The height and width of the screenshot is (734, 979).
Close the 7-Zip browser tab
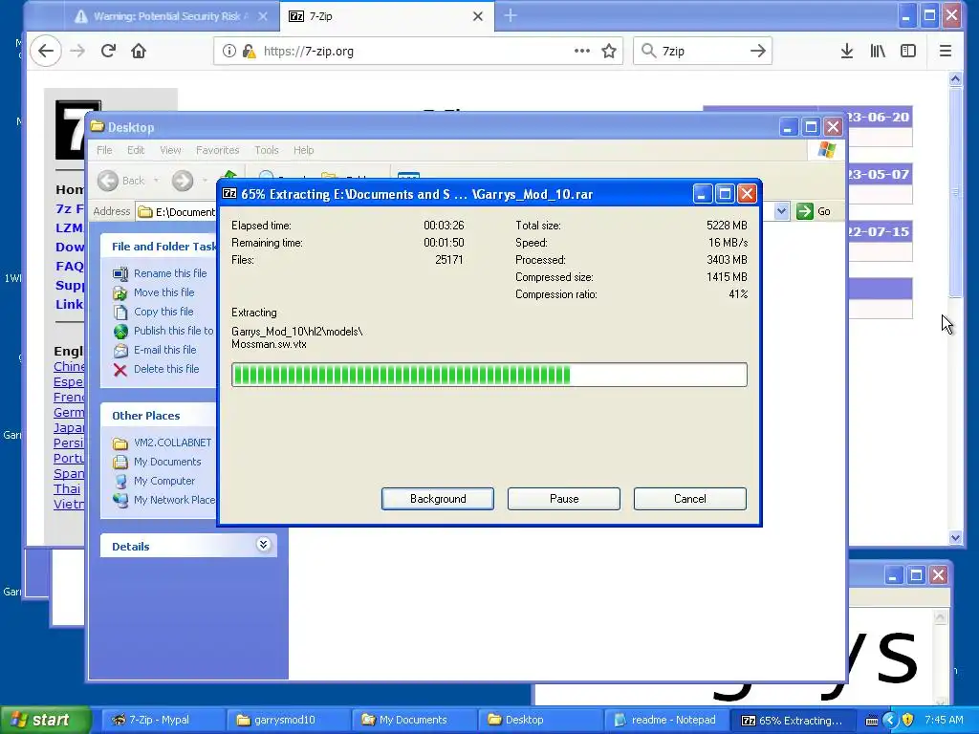pyautogui.click(x=478, y=16)
